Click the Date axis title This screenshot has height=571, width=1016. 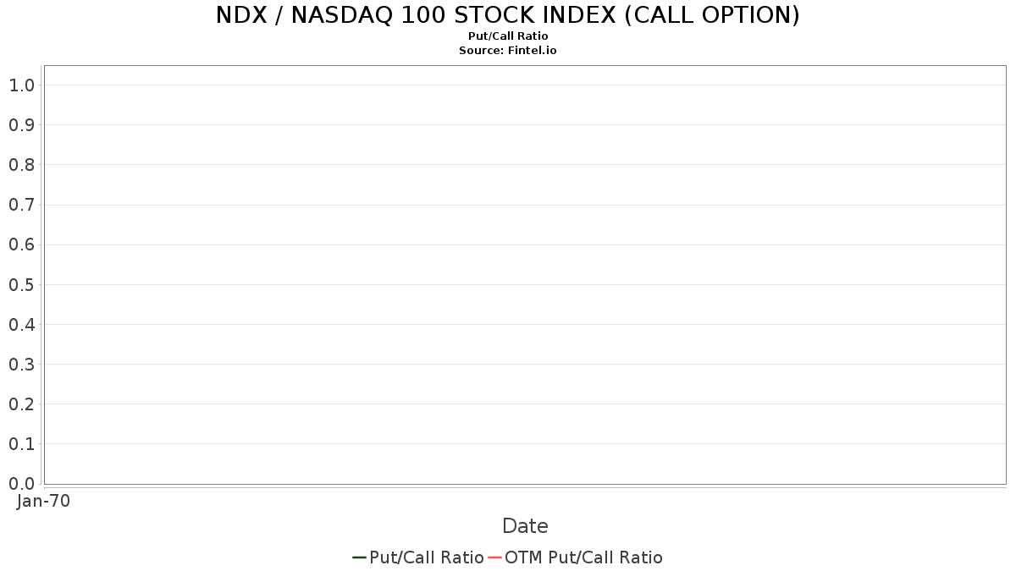point(525,526)
